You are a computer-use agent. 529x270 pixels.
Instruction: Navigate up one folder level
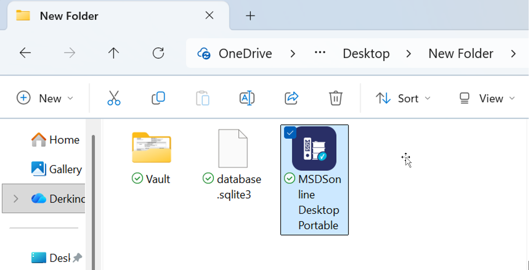[x=114, y=53]
